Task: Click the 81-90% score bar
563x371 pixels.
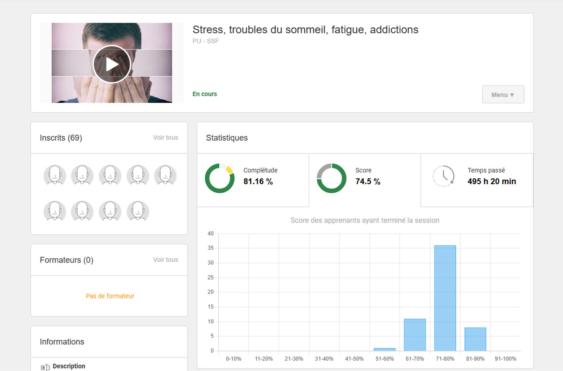Action: point(475,339)
